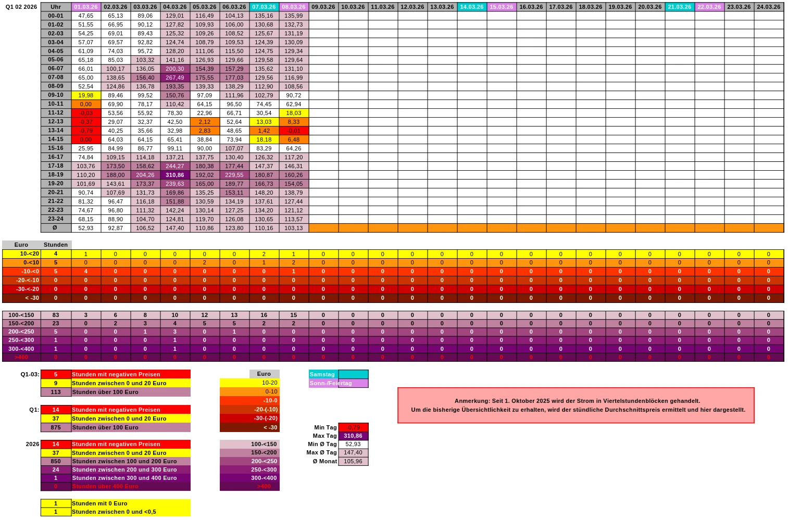788x520 pixels.
Task: Click the Ø Monat value 105,96
Action: [353, 461]
